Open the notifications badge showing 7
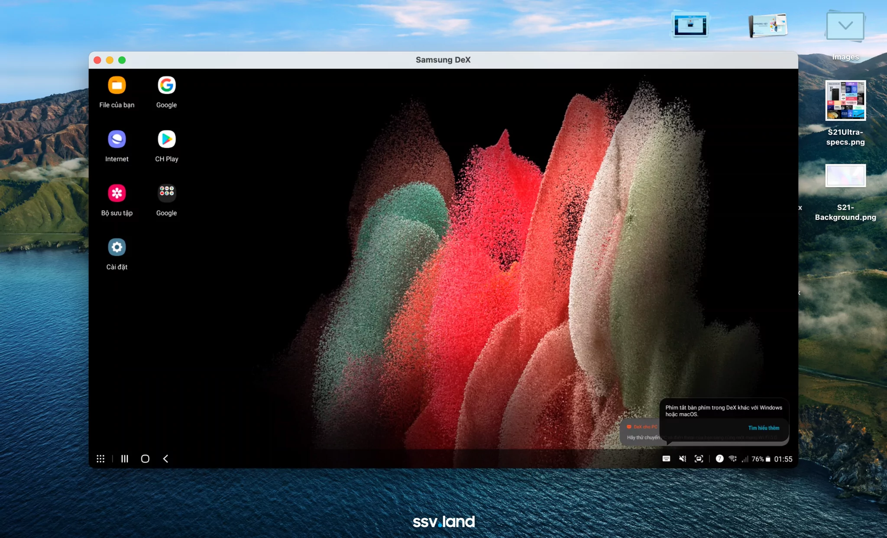This screenshot has height=538, width=887. pyautogui.click(x=719, y=459)
